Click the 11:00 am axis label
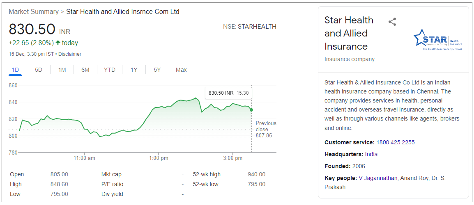The width and height of the screenshot is (474, 205). coord(84,158)
